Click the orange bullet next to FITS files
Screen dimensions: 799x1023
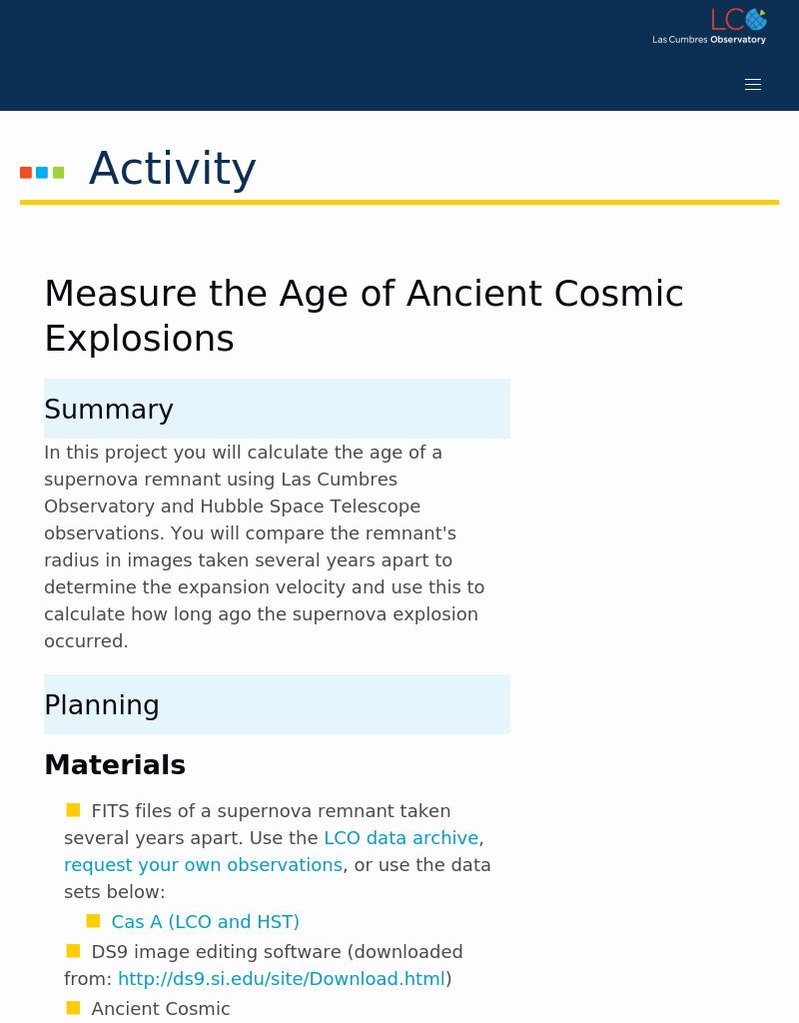pos(73,809)
